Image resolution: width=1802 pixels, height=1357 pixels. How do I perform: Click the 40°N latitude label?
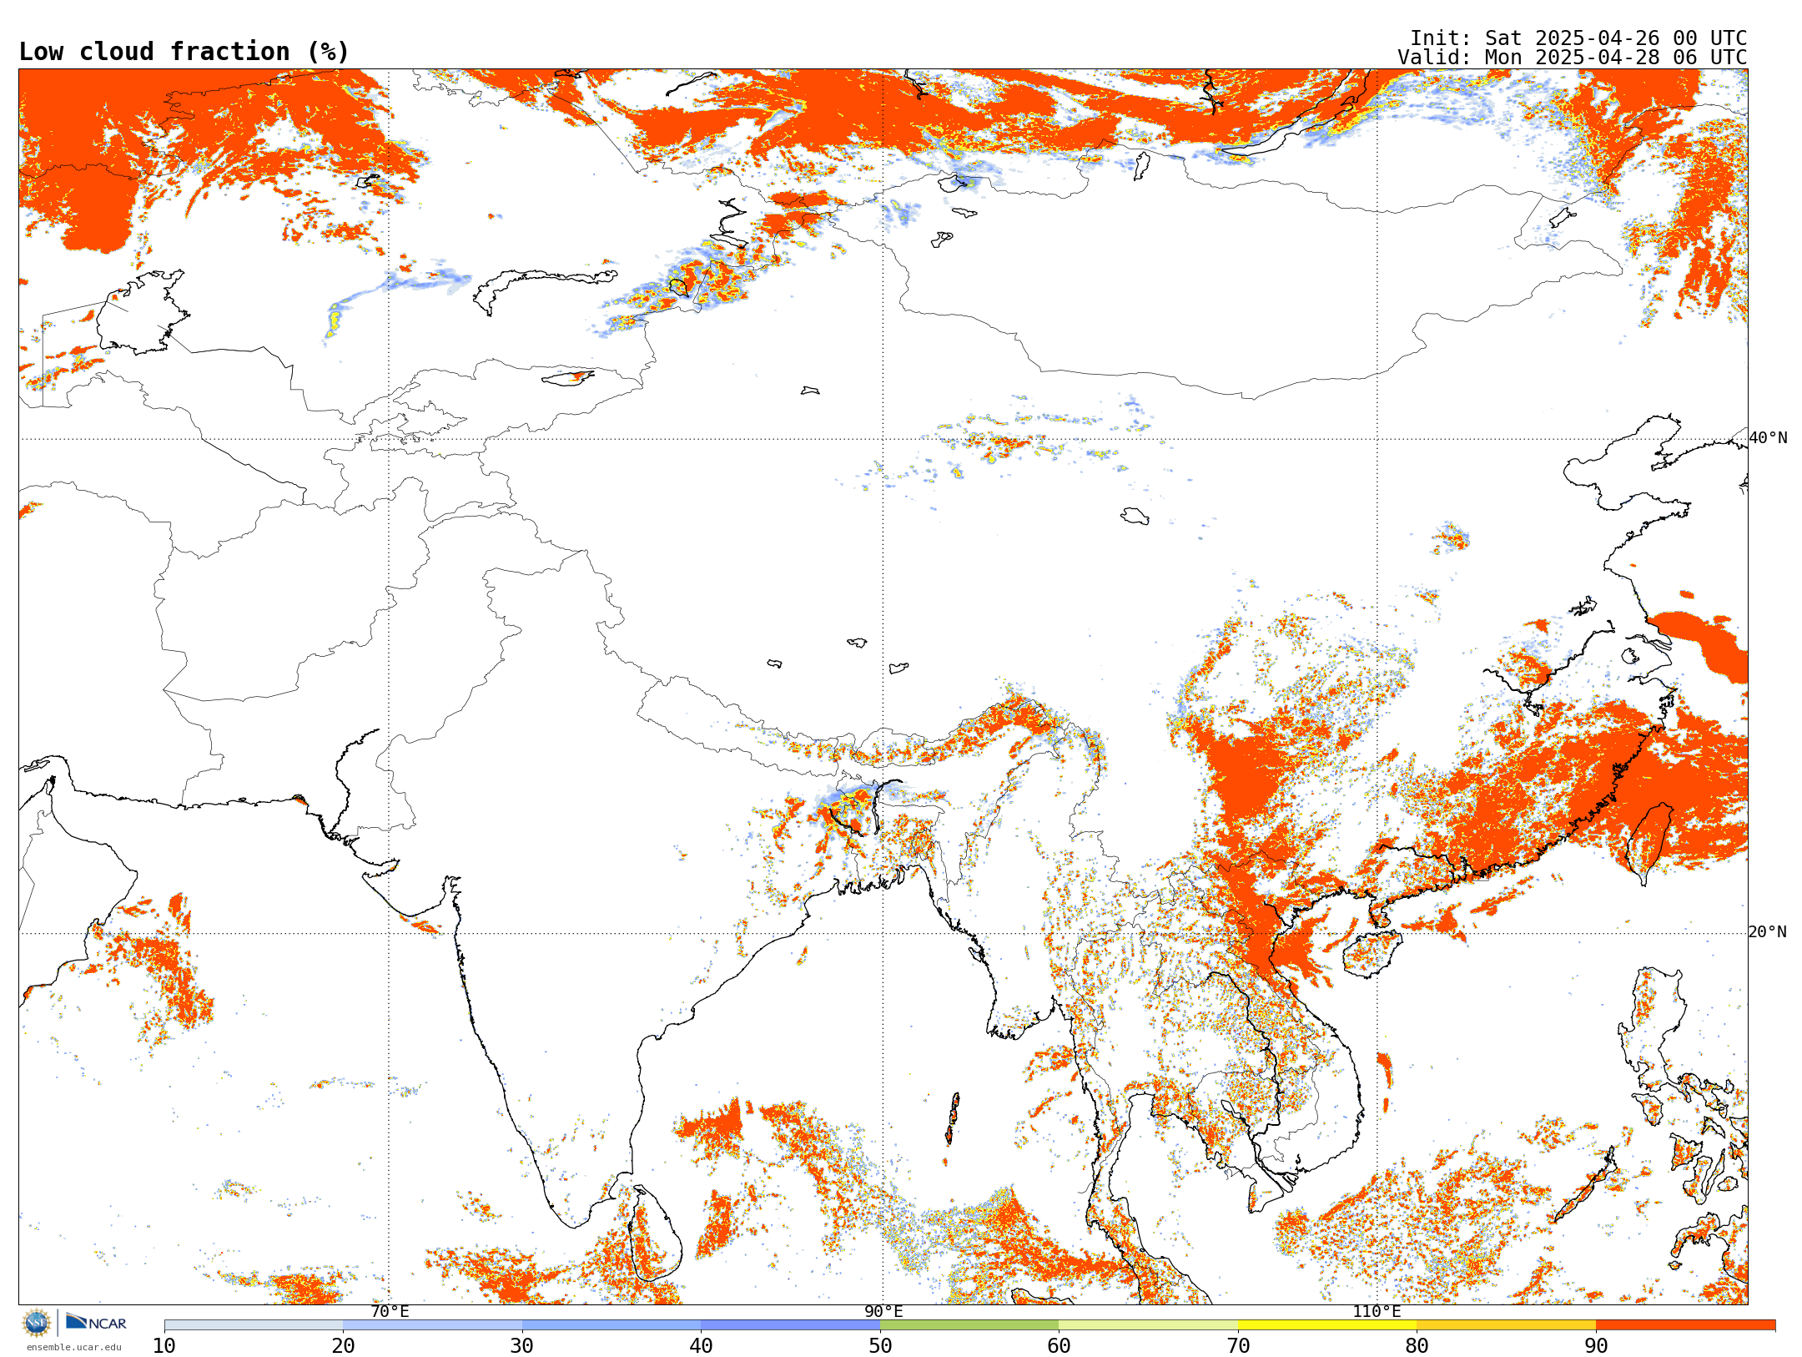pos(1768,438)
